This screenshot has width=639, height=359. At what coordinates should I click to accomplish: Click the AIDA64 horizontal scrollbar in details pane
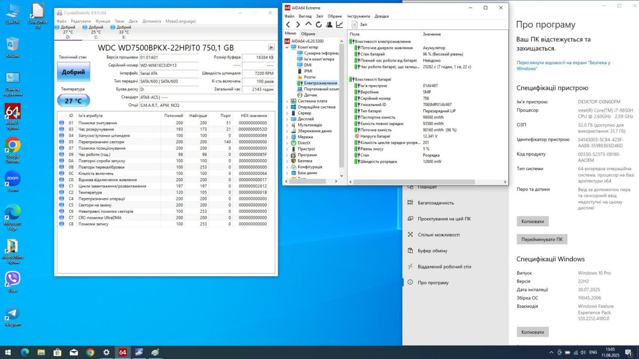point(414,182)
